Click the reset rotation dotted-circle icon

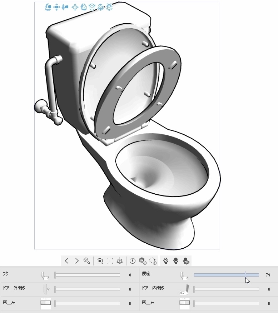click(x=153, y=261)
